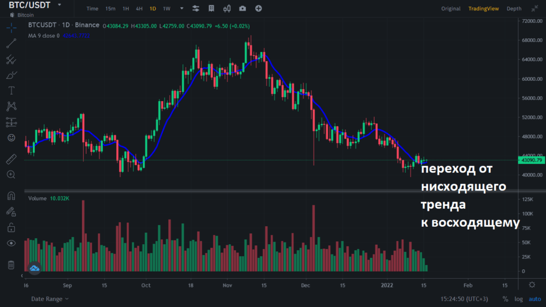
Task: Choose the text annotation tool
Action: (11, 91)
